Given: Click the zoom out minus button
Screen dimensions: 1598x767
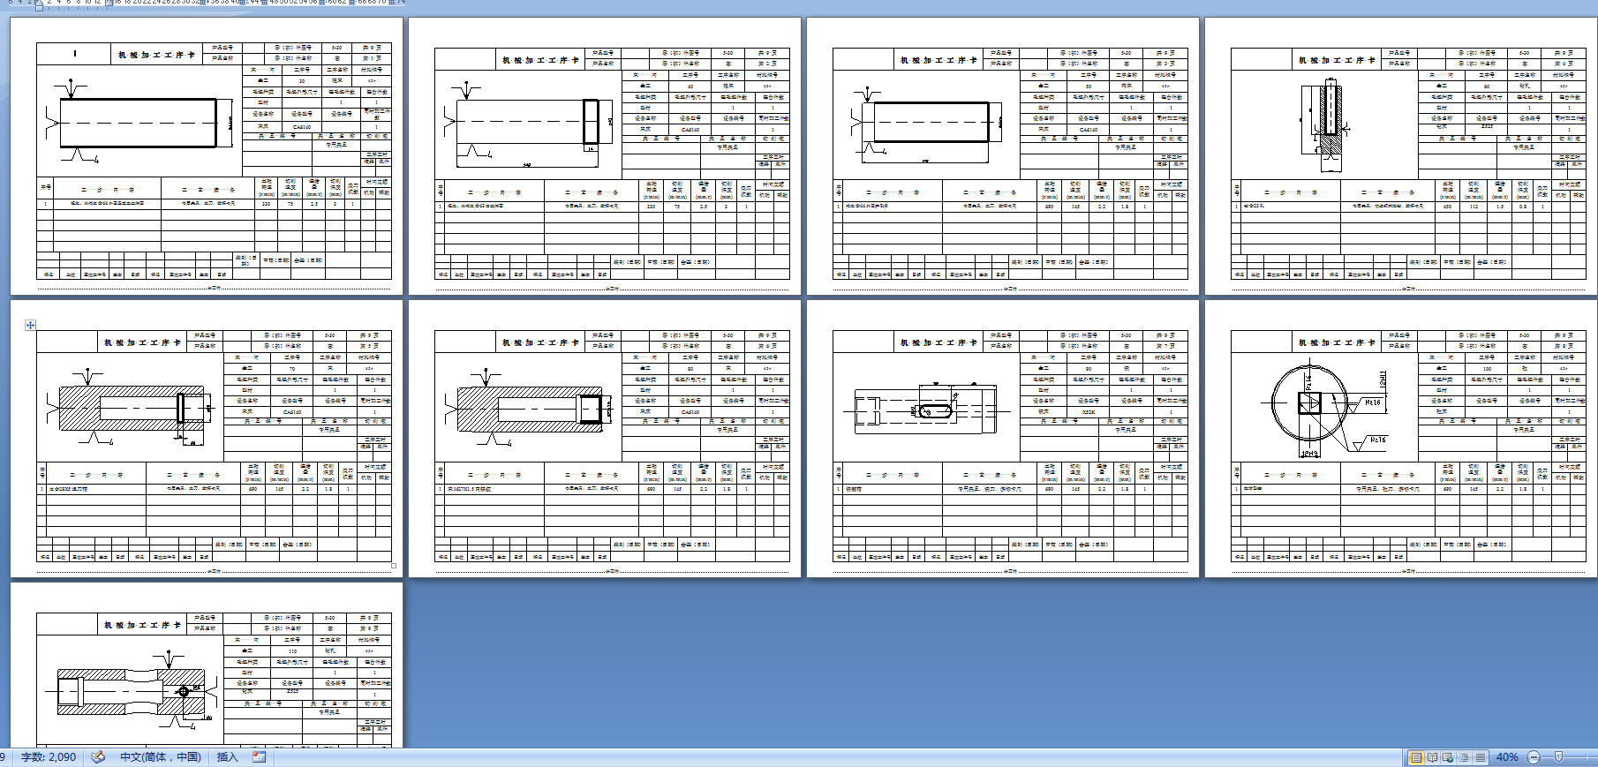Looking at the screenshot, I should pos(1534,757).
